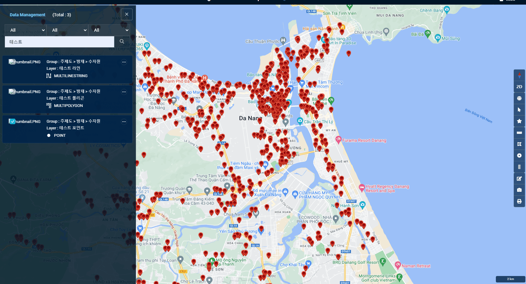This screenshot has height=284, width=526.
Task: Click the MULTILINESTRING type label
Action: (x=71, y=76)
